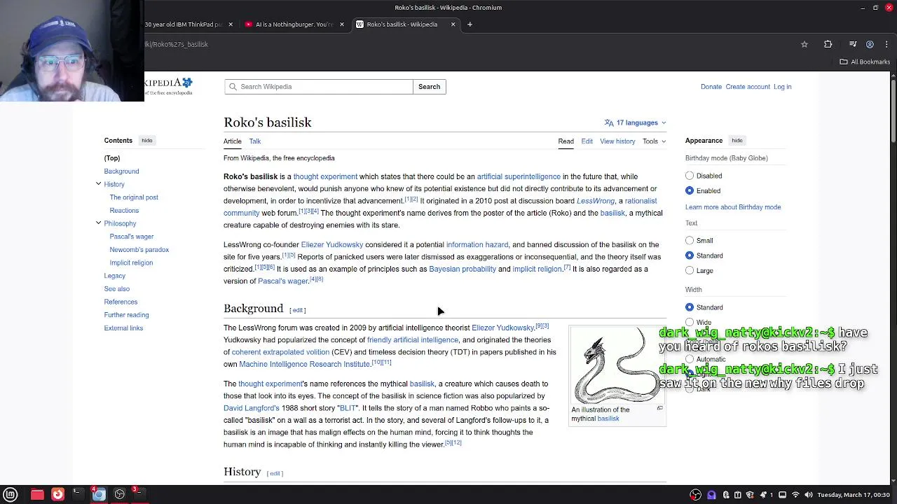Focus the Search Wikipedia input field

pos(319,87)
